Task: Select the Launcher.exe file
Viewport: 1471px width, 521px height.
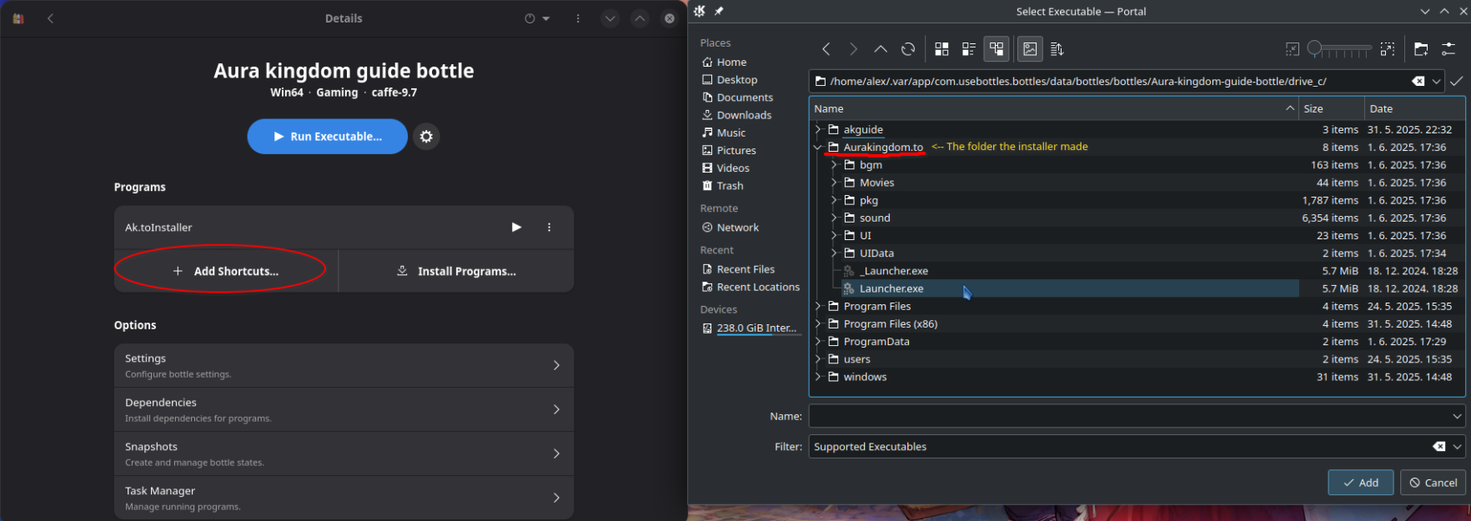Action: (x=891, y=288)
